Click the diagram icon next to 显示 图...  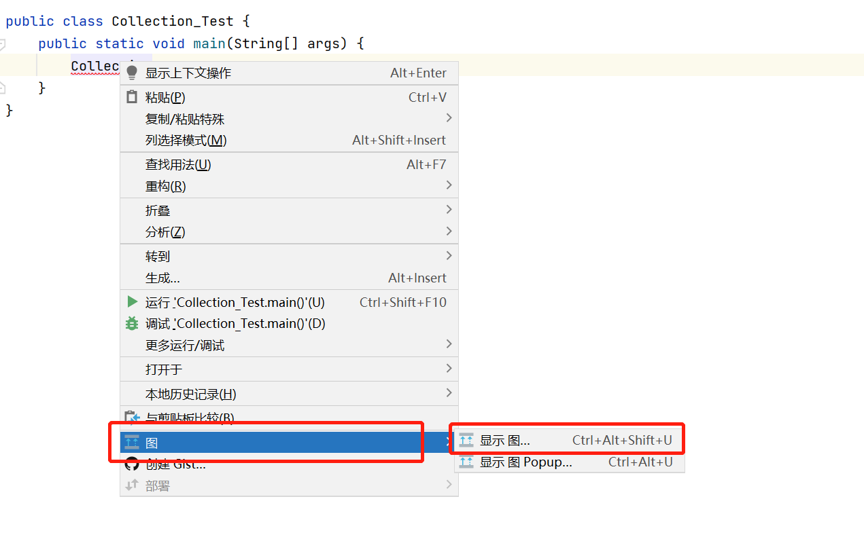(466, 441)
